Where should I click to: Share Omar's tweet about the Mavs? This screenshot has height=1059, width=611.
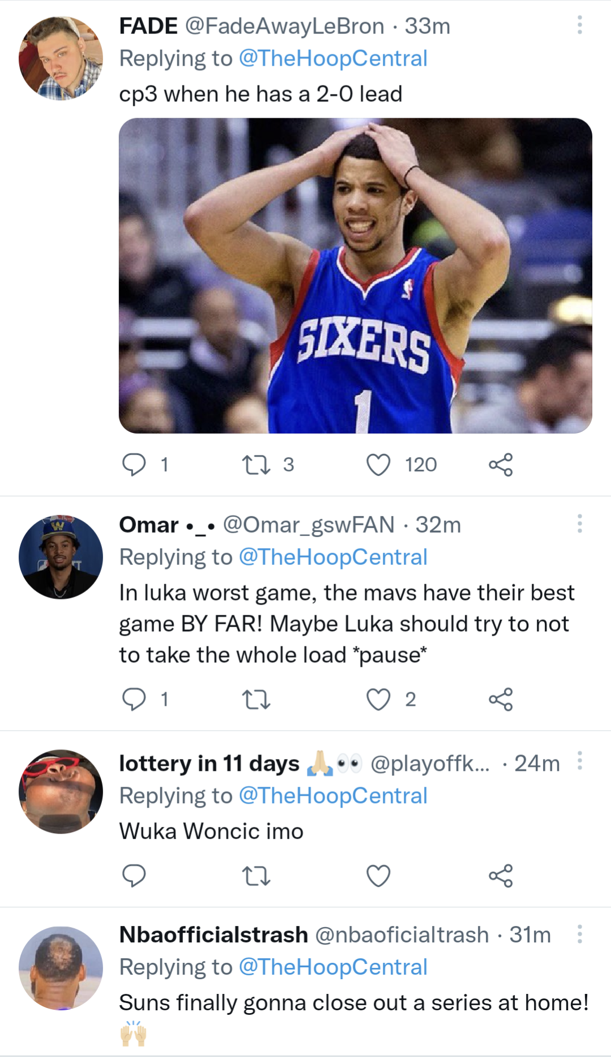pos(501,700)
